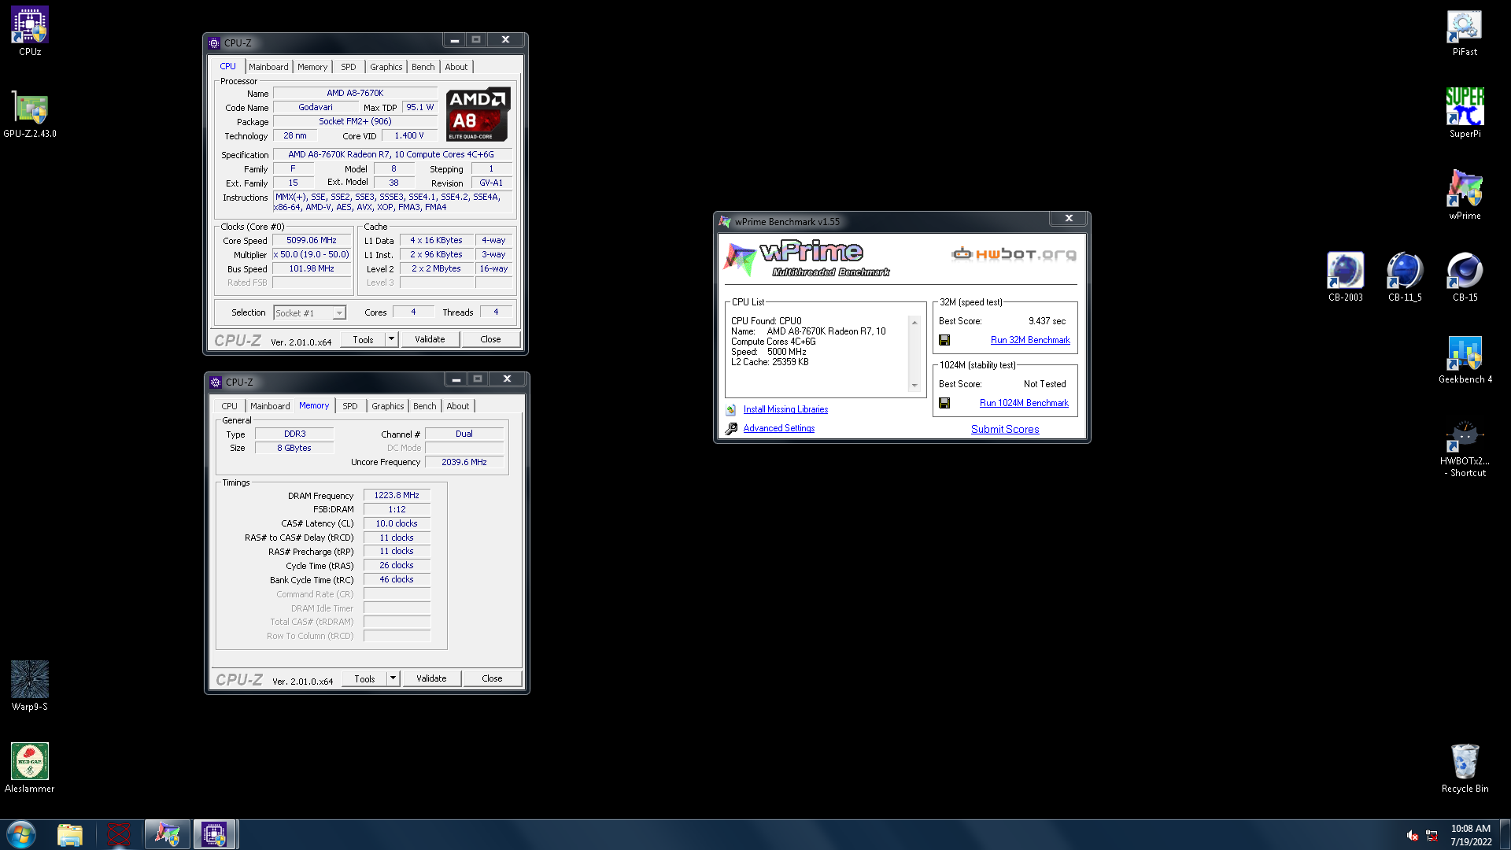Viewport: 1511px width, 850px height.
Task: Open the PiFast desktop shortcut
Action: click(1465, 31)
